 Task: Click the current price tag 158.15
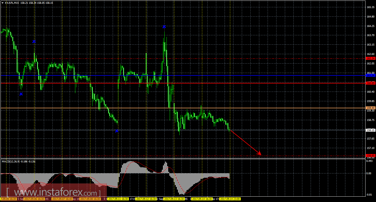(371, 130)
